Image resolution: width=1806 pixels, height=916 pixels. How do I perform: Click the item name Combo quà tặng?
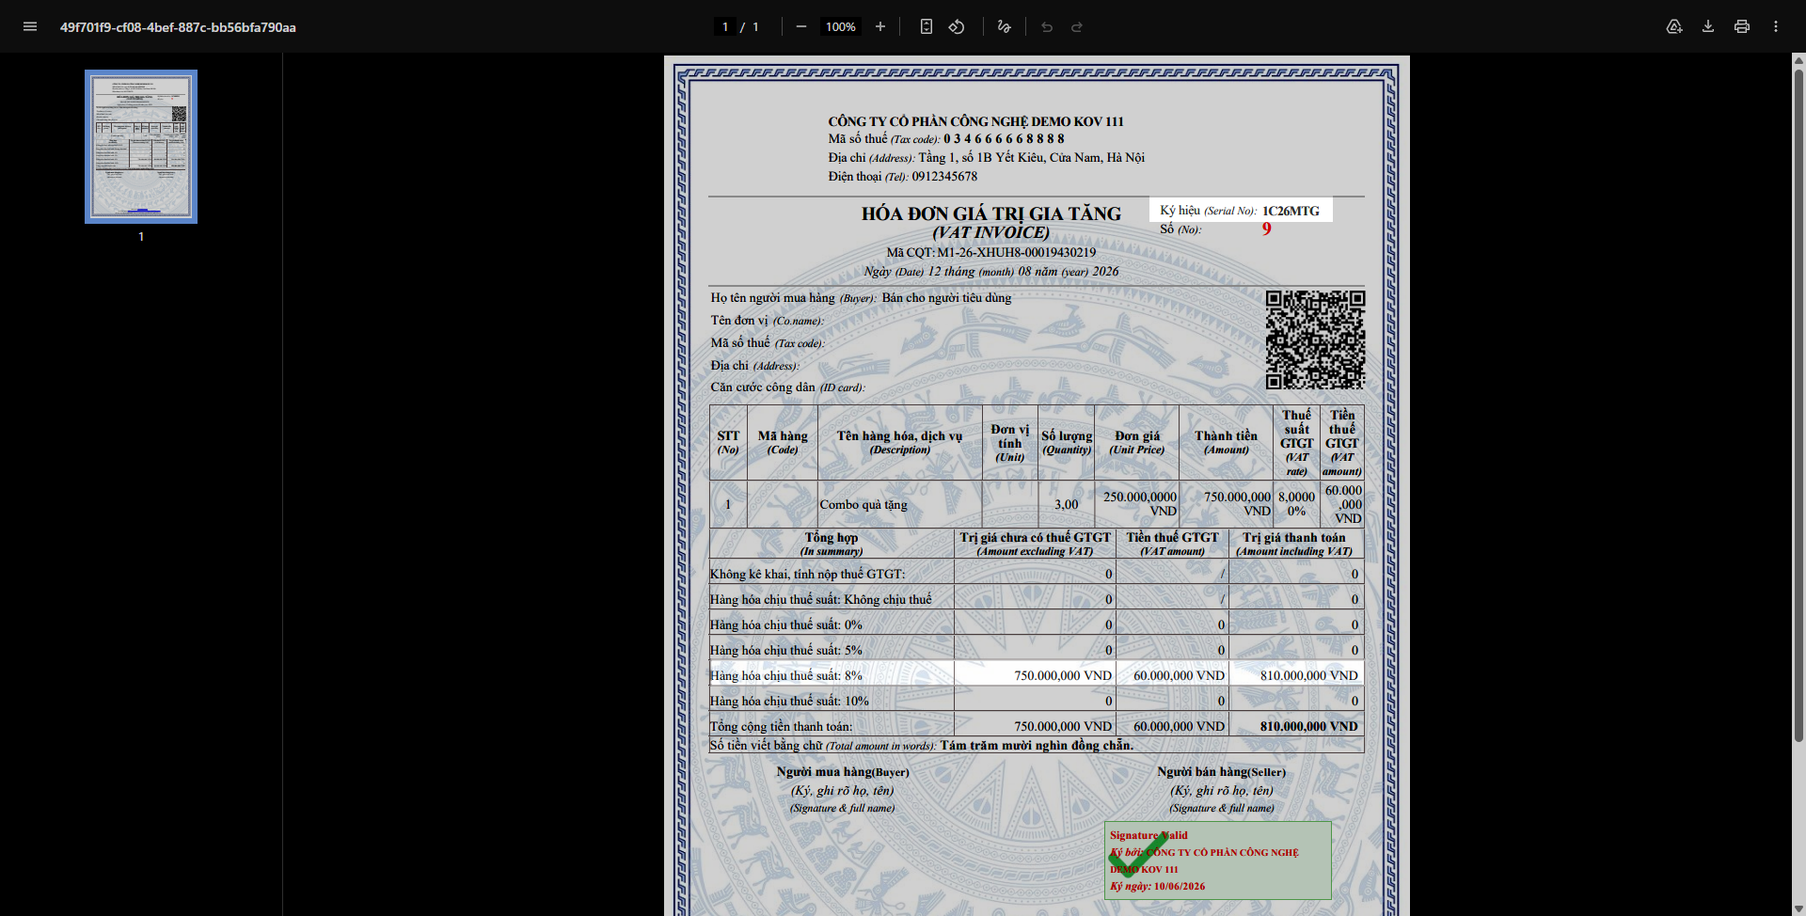(x=863, y=504)
